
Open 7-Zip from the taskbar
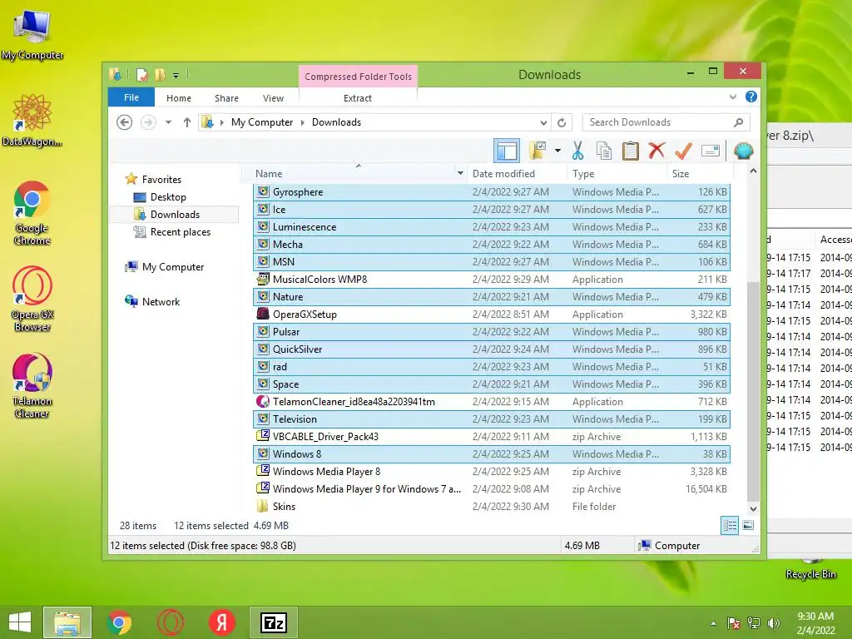(273, 622)
